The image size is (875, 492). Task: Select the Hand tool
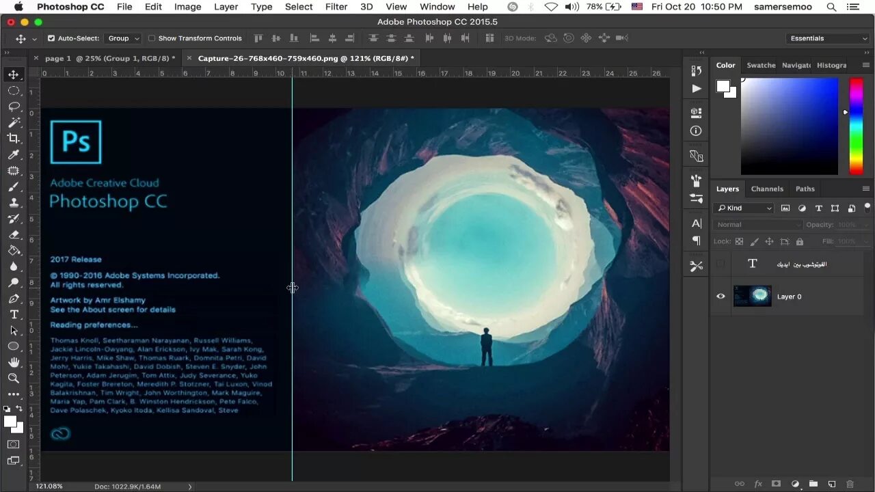[x=14, y=362]
